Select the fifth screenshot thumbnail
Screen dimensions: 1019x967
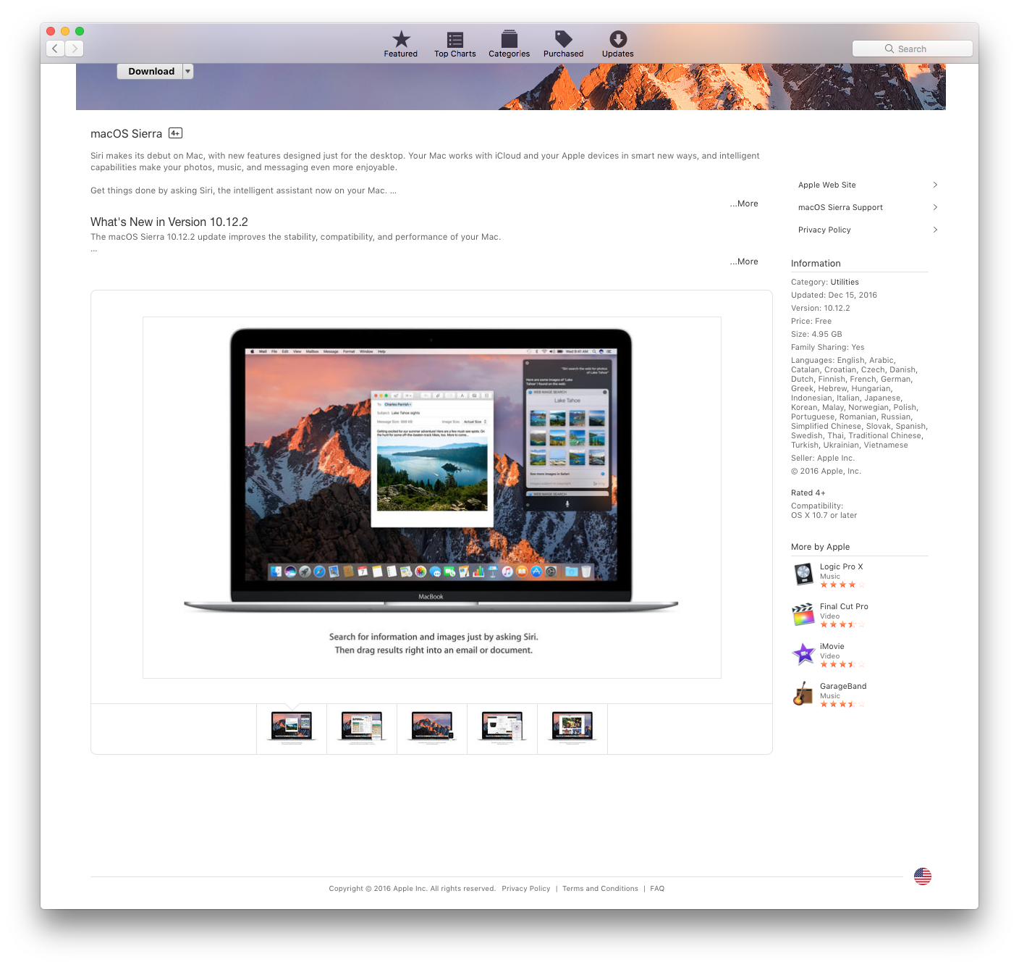tap(572, 728)
